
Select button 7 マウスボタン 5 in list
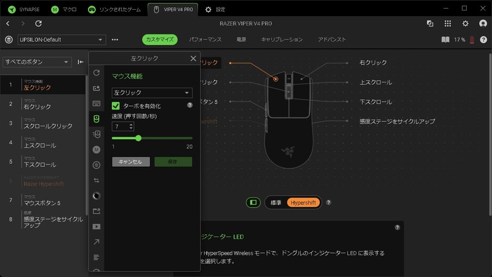pyautogui.click(x=42, y=200)
